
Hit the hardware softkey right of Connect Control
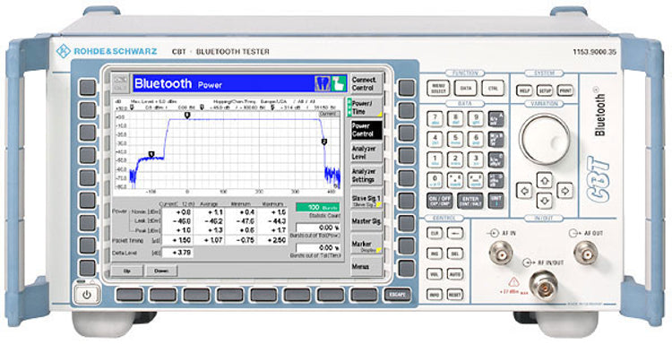pos(406,88)
